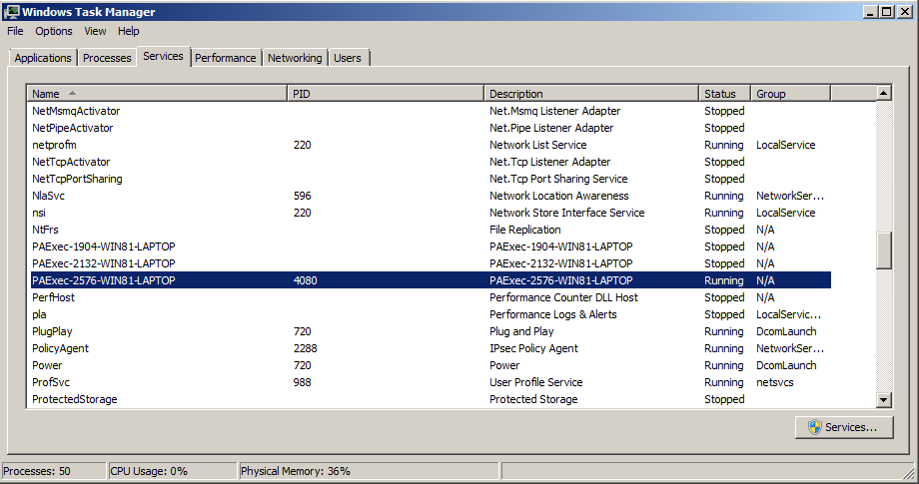Click PID 596 of NlaSvc
Viewport: 919px width, 484px height.
[x=303, y=196]
